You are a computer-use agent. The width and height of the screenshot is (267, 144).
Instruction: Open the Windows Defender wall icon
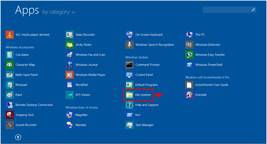tap(189, 45)
